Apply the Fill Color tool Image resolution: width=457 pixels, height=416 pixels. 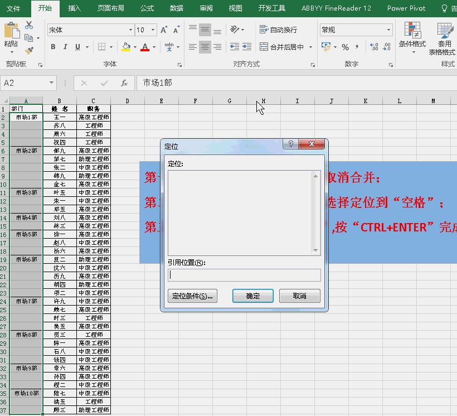[x=126, y=46]
